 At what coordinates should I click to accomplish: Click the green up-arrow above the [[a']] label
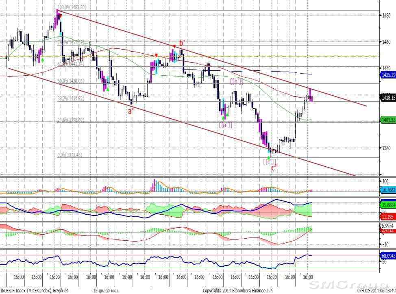[223, 118]
